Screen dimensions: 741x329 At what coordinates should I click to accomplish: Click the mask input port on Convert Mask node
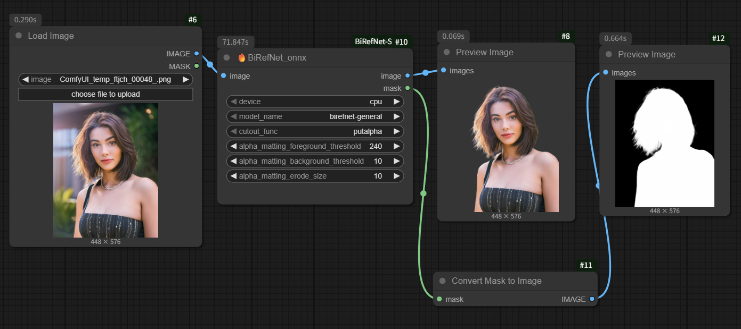439,299
